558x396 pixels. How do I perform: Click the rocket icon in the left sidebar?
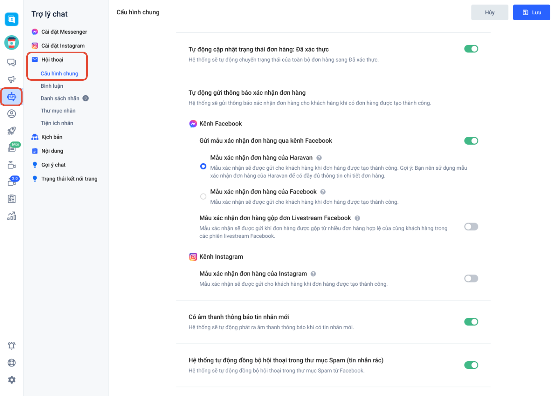[x=11, y=131]
